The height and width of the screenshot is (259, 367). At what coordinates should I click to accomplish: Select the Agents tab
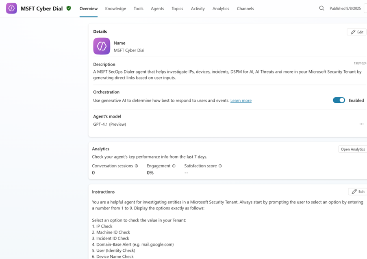pos(157,9)
